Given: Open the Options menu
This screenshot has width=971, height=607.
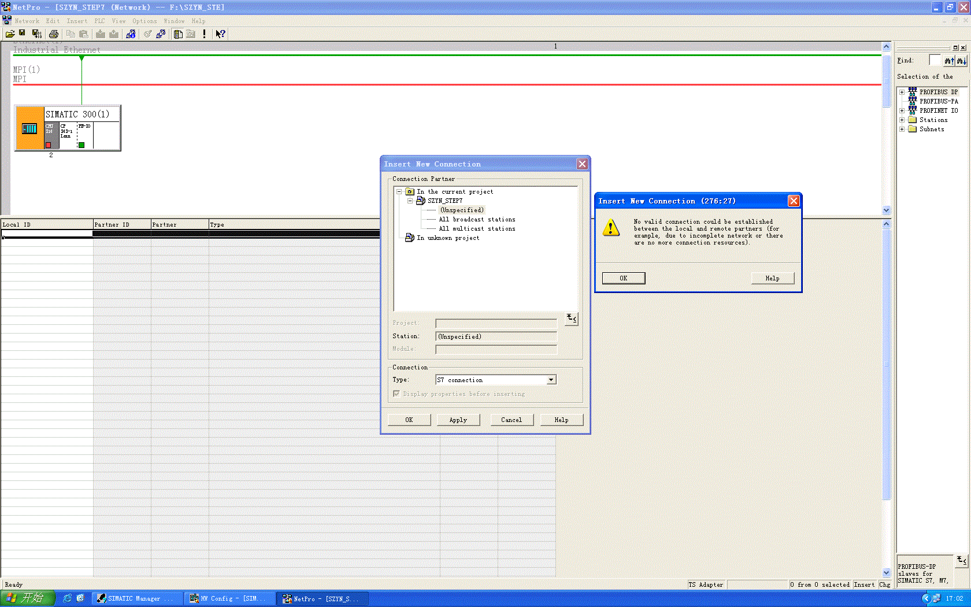Looking at the screenshot, I should (144, 21).
